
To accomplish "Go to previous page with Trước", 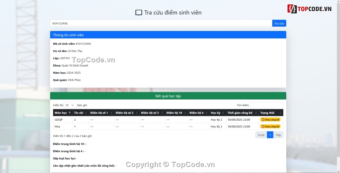I will click(x=261, y=135).
